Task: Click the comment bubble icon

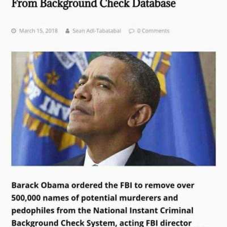Action: coord(131,31)
